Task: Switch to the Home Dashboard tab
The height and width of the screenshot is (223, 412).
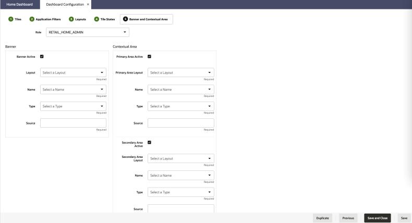Action: click(20, 5)
